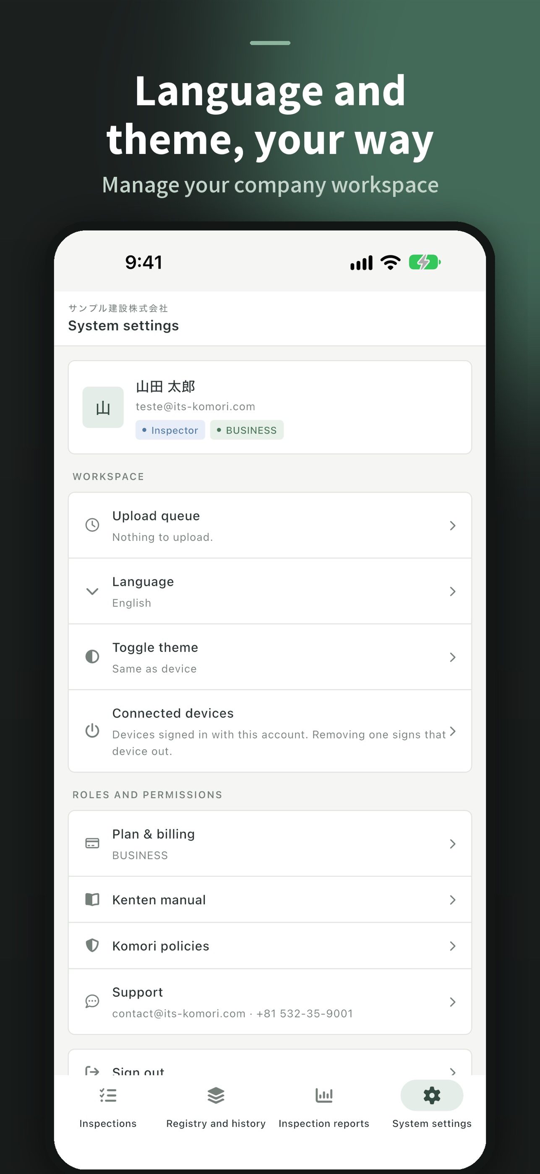Tap the Kenten manual label
The height and width of the screenshot is (1174, 540).
(159, 900)
